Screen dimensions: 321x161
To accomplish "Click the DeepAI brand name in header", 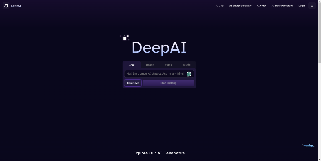I will 16,6.
